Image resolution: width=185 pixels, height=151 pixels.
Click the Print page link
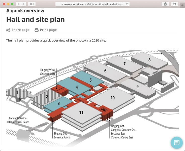point(48,30)
